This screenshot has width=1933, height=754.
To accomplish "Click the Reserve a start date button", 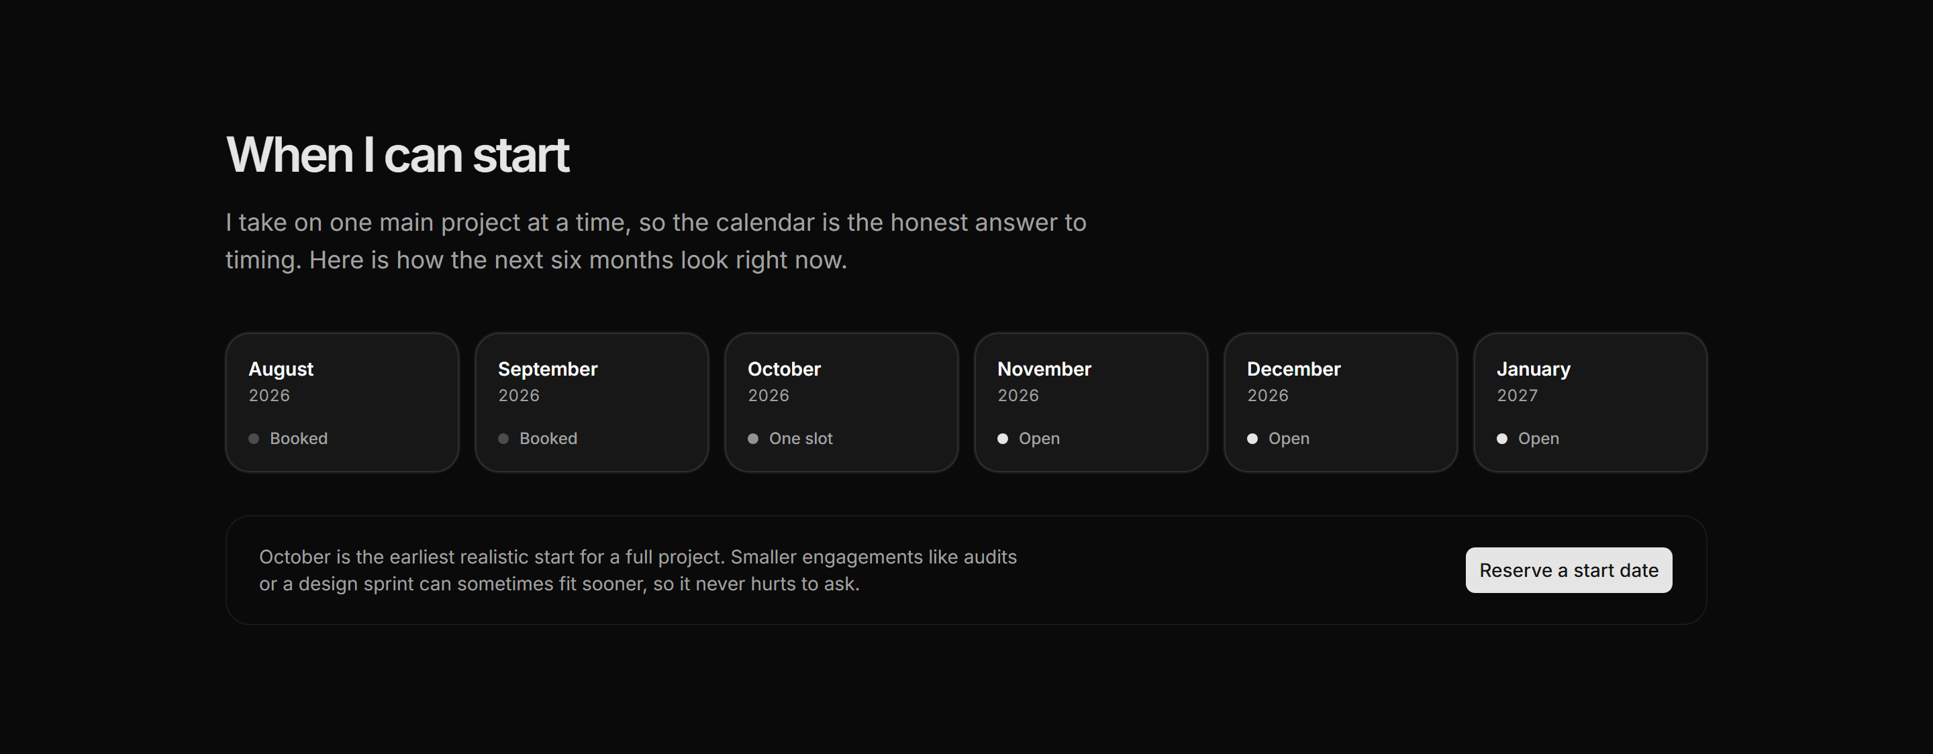I will 1569,570.
